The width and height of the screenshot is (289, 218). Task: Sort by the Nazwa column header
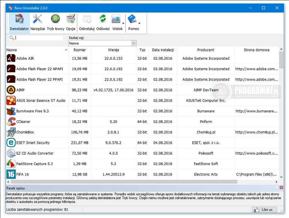(37, 50)
